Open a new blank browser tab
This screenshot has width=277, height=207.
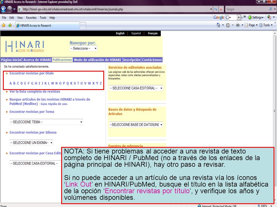point(83,26)
